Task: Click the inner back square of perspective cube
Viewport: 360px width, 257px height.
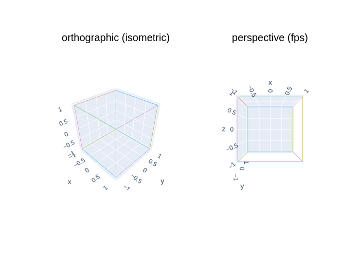Action: click(270, 129)
